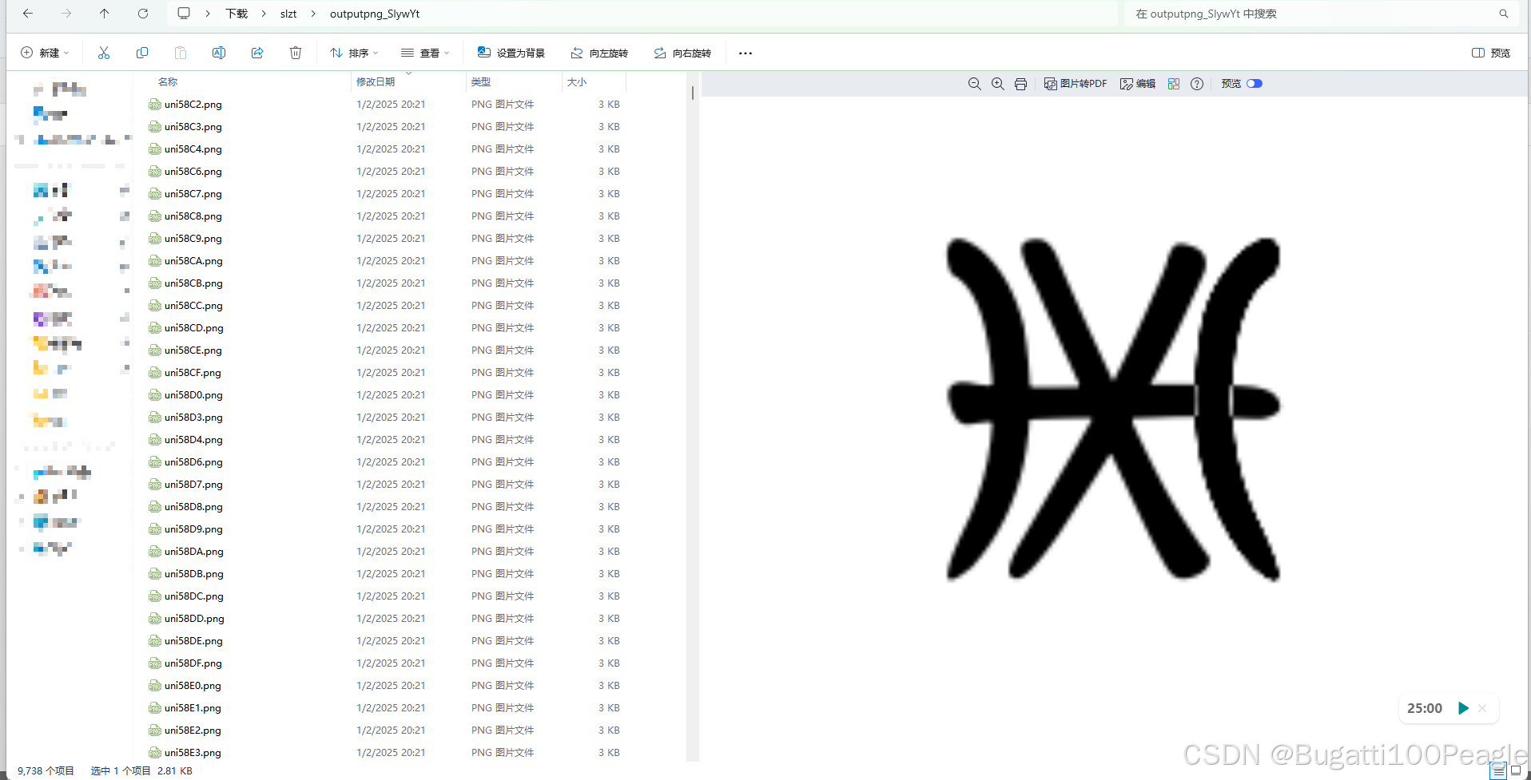Viewport: 1531px width, 780px height.
Task: Click slzt in the breadcrumb path
Action: tap(288, 14)
